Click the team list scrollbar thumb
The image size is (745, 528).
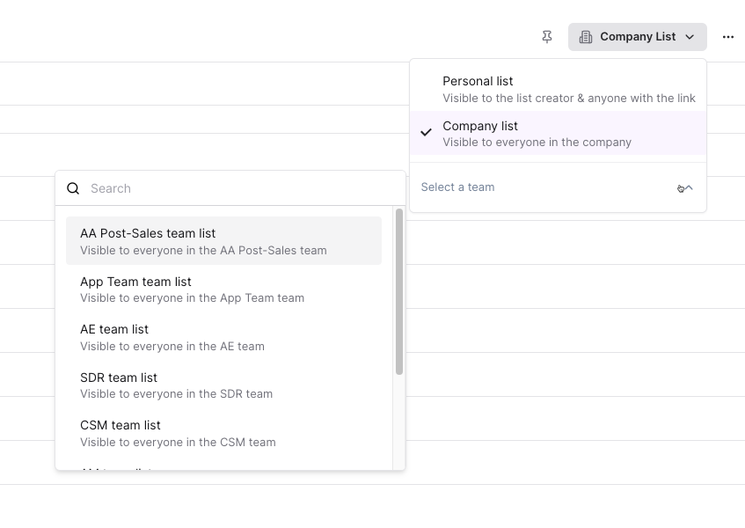(x=399, y=290)
